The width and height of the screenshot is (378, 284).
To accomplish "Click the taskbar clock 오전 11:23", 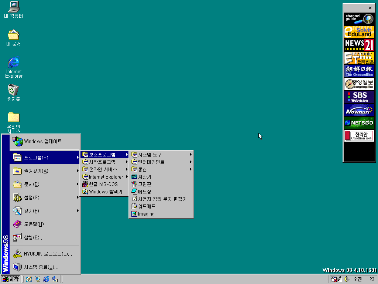I will [364, 280].
